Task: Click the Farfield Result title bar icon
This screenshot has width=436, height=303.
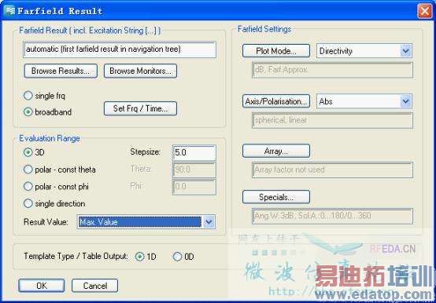Action: click(x=9, y=11)
